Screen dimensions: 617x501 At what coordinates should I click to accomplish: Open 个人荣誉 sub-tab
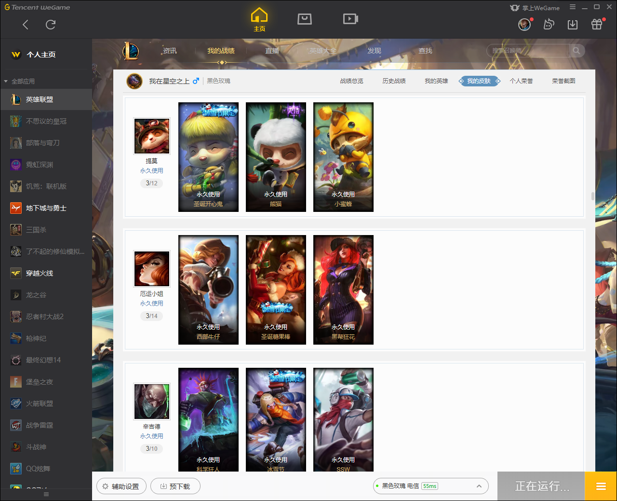pyautogui.click(x=521, y=81)
